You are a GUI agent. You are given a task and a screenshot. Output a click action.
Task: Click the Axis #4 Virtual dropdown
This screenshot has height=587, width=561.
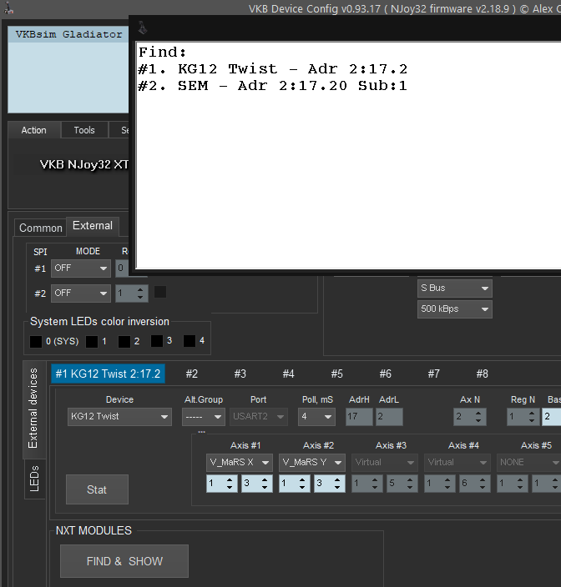pos(457,462)
